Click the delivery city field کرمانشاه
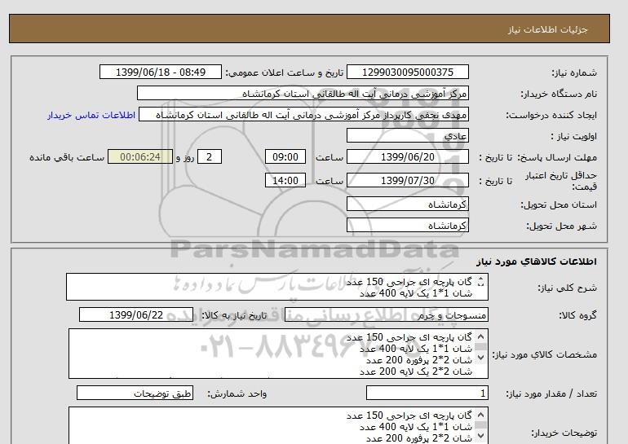This screenshot has height=444, width=628. point(407,225)
